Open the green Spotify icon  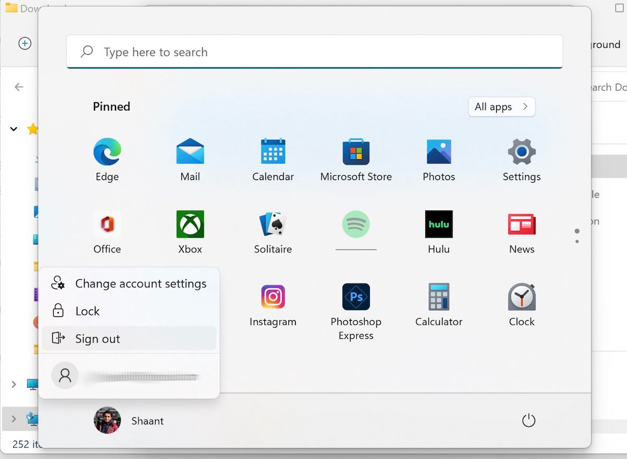(x=356, y=225)
